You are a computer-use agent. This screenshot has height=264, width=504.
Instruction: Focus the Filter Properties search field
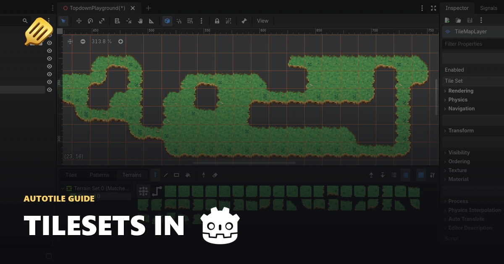point(473,44)
